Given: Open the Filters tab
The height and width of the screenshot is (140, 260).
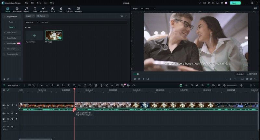Looking at the screenshot, I should tap(61, 10).
